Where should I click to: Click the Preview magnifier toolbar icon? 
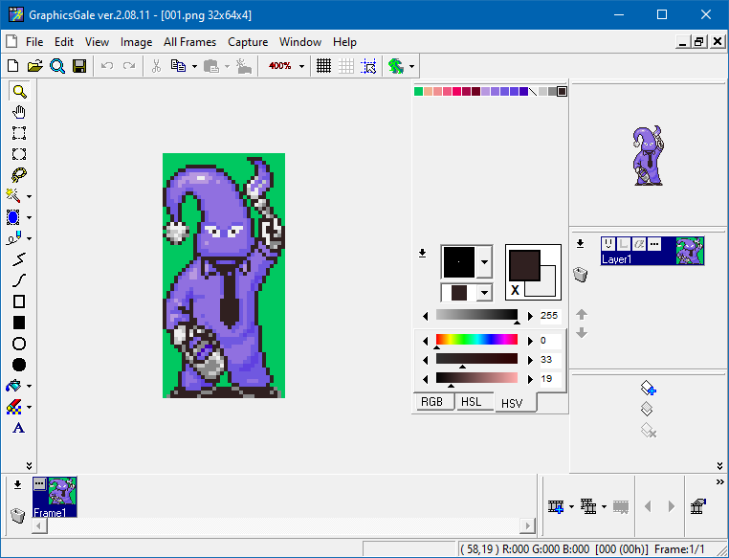tap(57, 66)
